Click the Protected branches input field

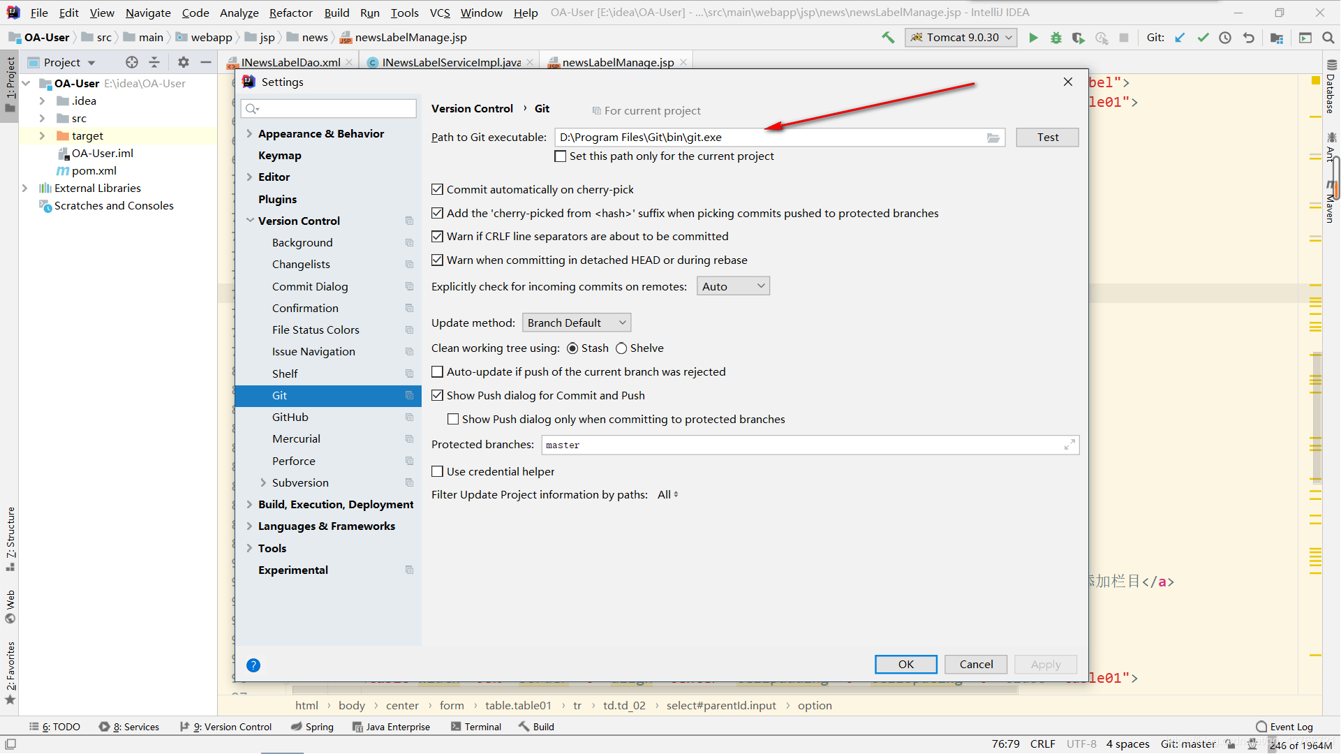[803, 445]
